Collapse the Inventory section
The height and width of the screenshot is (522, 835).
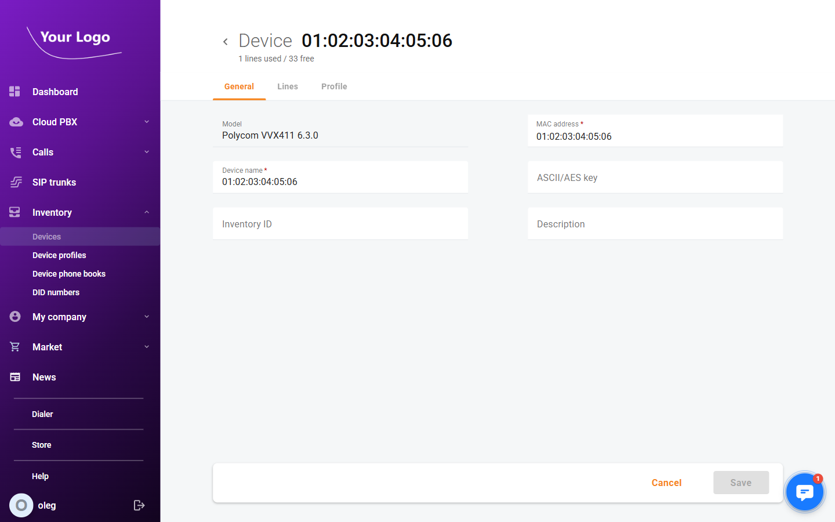147,212
